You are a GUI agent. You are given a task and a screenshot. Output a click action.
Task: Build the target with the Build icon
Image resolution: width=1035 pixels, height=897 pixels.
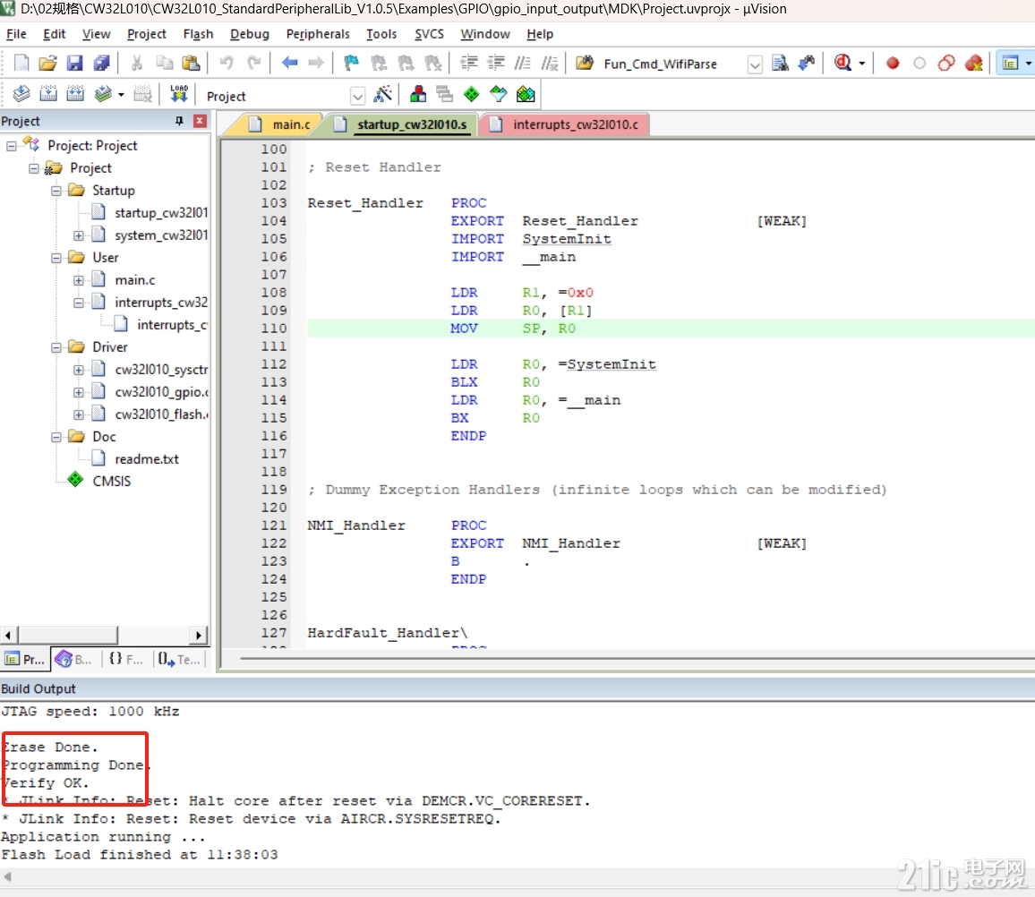48,94
